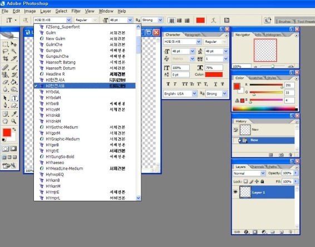
Task: Create new layer in Layers panel
Action: point(281,232)
